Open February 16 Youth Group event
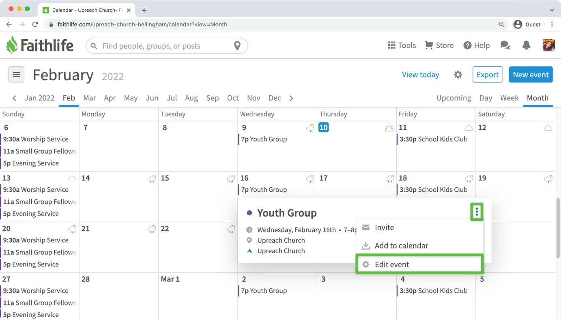 [264, 189]
